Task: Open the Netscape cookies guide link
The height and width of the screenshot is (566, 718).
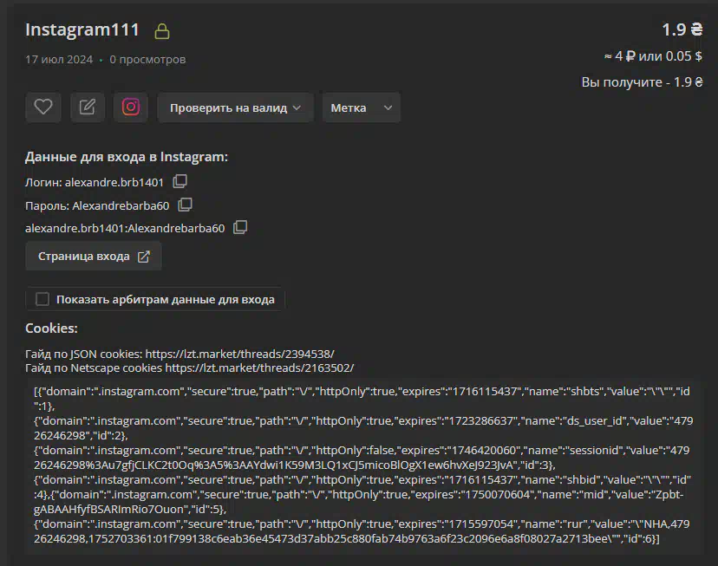Action: [259, 368]
